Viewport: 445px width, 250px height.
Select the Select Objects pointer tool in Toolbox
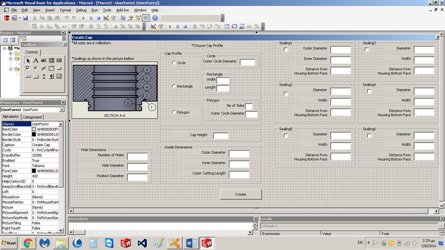pyautogui.click(x=28, y=60)
